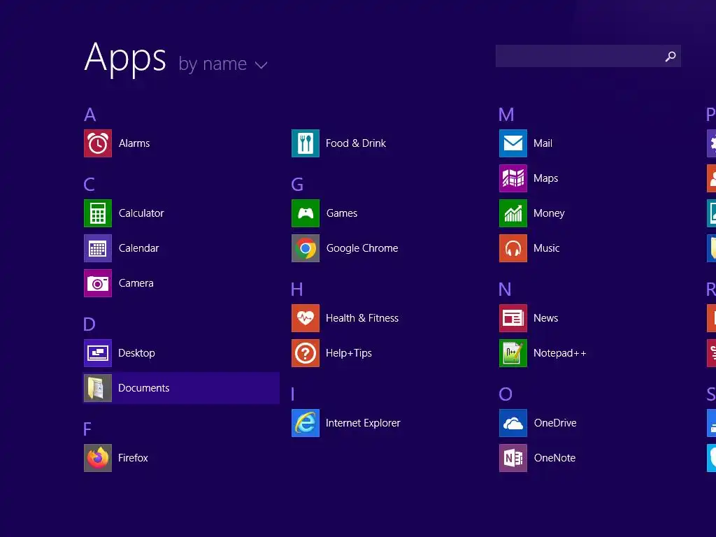Select the letter F group header
The height and width of the screenshot is (537, 716).
point(87,429)
